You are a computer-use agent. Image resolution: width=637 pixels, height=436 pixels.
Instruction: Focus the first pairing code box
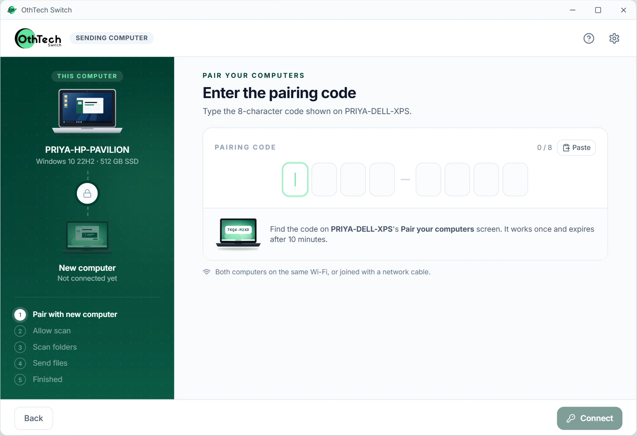[295, 179]
